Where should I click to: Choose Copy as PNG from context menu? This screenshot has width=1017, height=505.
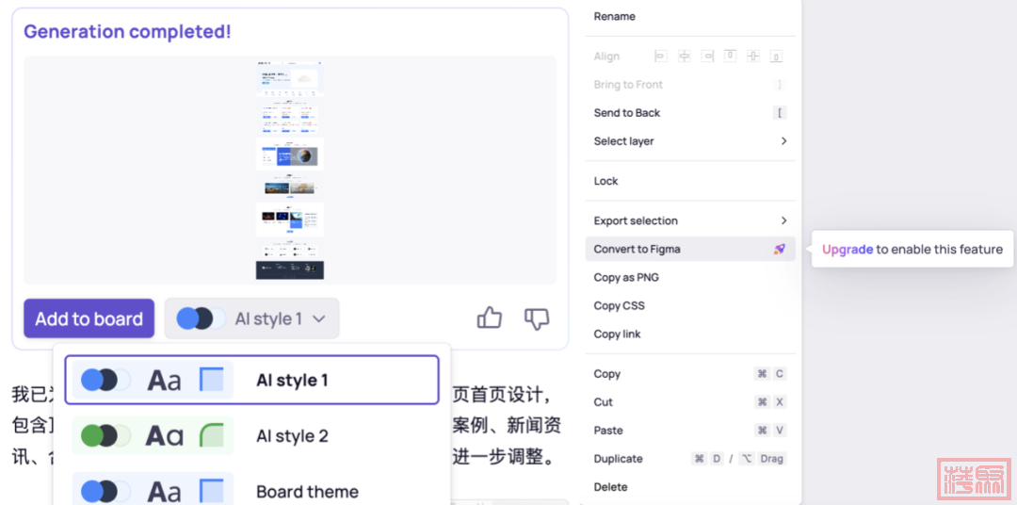[x=626, y=278]
